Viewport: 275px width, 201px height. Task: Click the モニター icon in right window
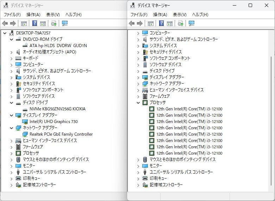pyautogui.click(x=145, y=166)
